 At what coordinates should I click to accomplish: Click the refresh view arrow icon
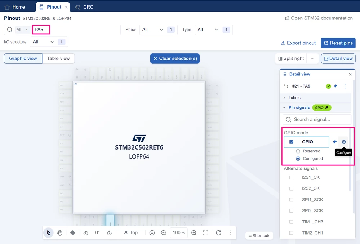click(219, 233)
